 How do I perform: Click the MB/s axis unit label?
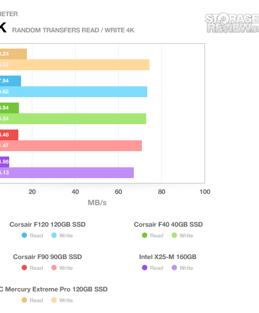pyautogui.click(x=97, y=202)
